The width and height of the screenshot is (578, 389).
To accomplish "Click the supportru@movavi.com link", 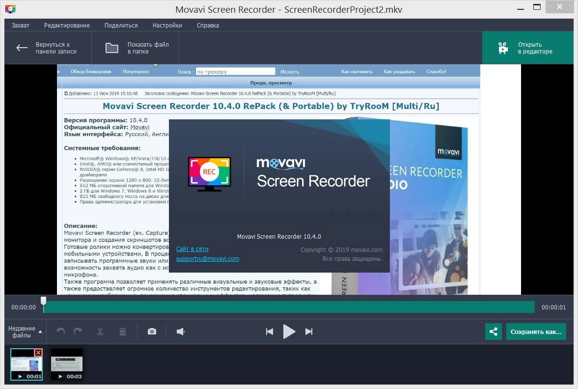I will point(208,259).
